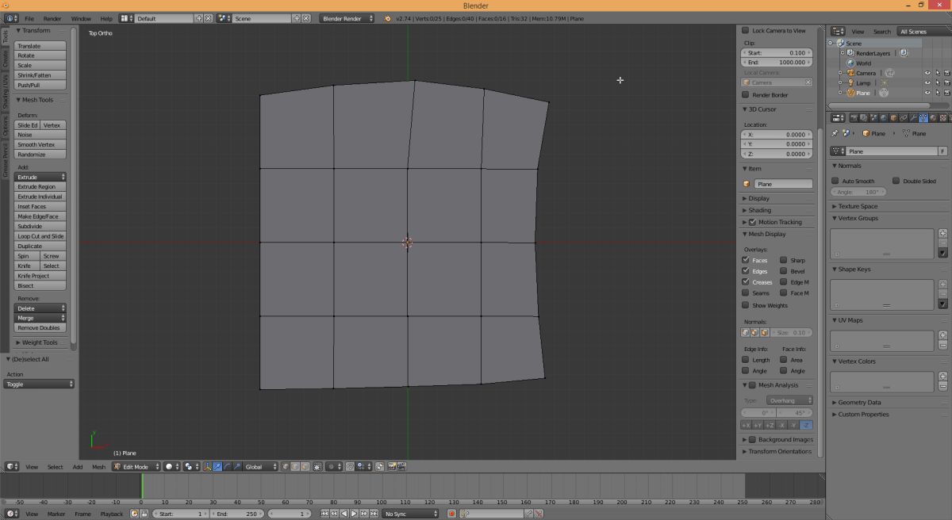The height and width of the screenshot is (520, 952).
Task: Open the Mesh menu in 3D view header
Action: pos(98,467)
